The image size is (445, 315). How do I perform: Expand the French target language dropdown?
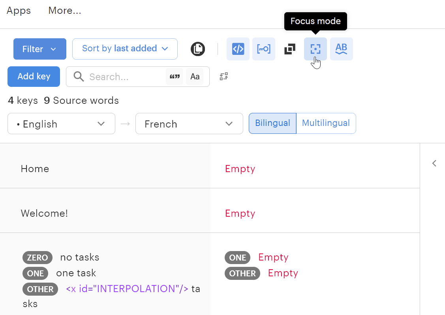point(189,124)
